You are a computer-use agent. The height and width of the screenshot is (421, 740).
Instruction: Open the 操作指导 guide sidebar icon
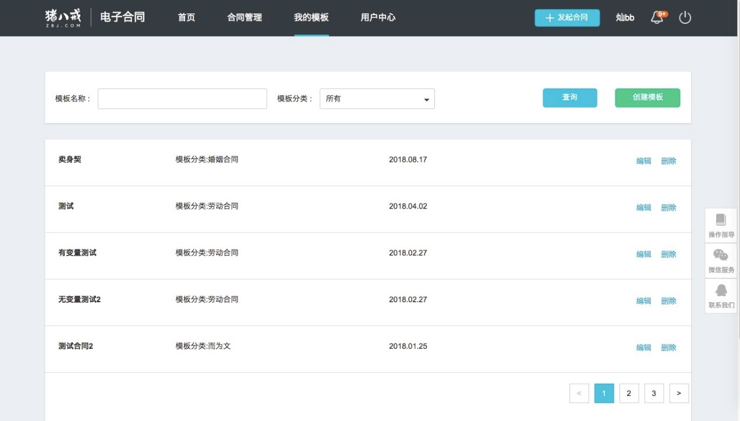tap(721, 226)
